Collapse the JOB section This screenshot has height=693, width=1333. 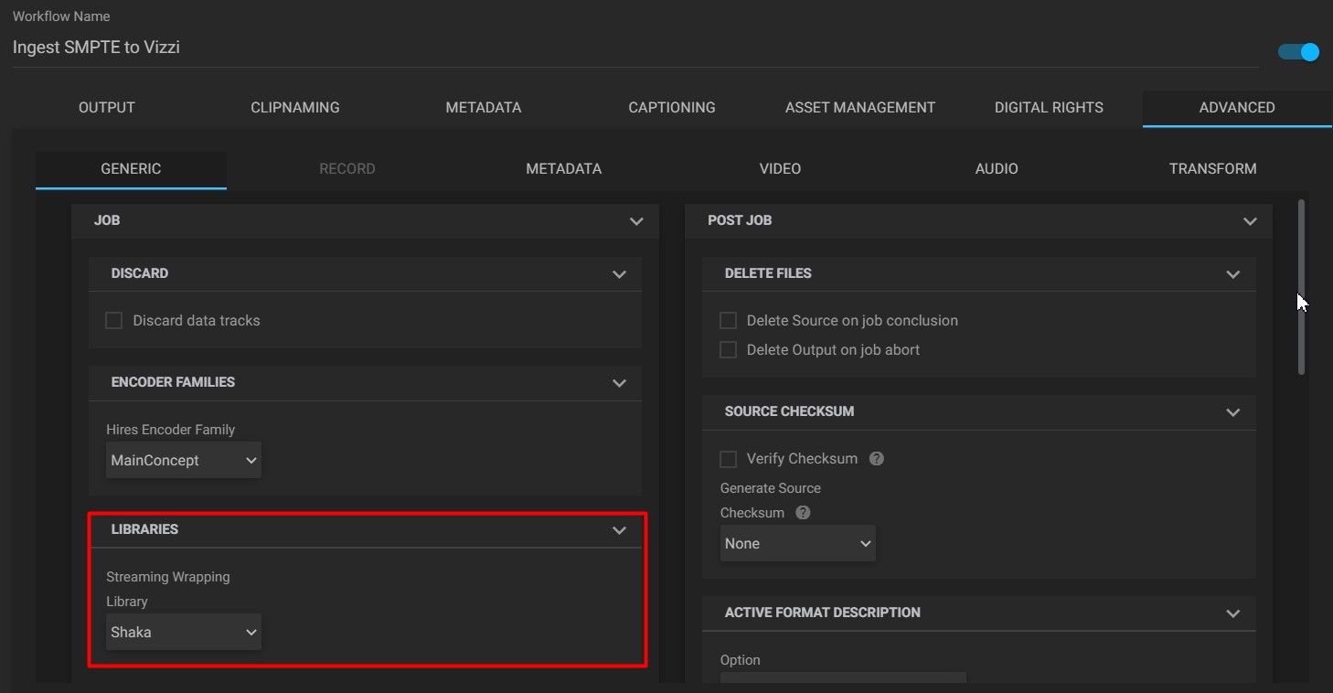coord(635,220)
